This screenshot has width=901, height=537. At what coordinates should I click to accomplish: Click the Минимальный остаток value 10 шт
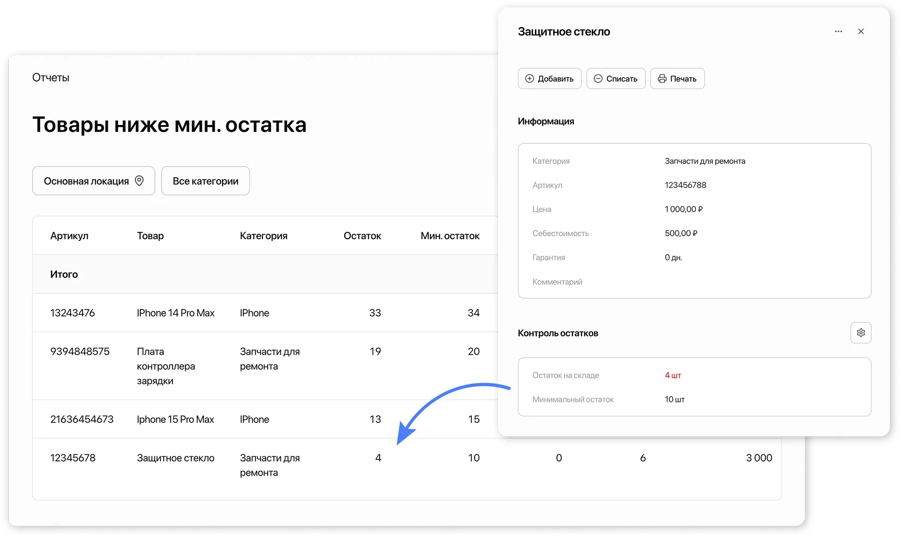tap(674, 399)
